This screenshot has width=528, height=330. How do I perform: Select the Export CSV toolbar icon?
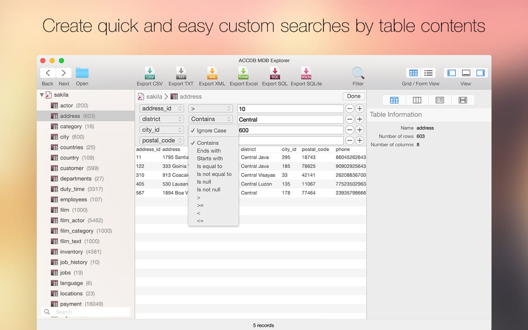[x=149, y=75]
